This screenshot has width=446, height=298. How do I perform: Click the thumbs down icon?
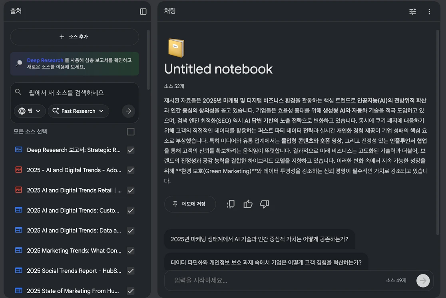265,204
